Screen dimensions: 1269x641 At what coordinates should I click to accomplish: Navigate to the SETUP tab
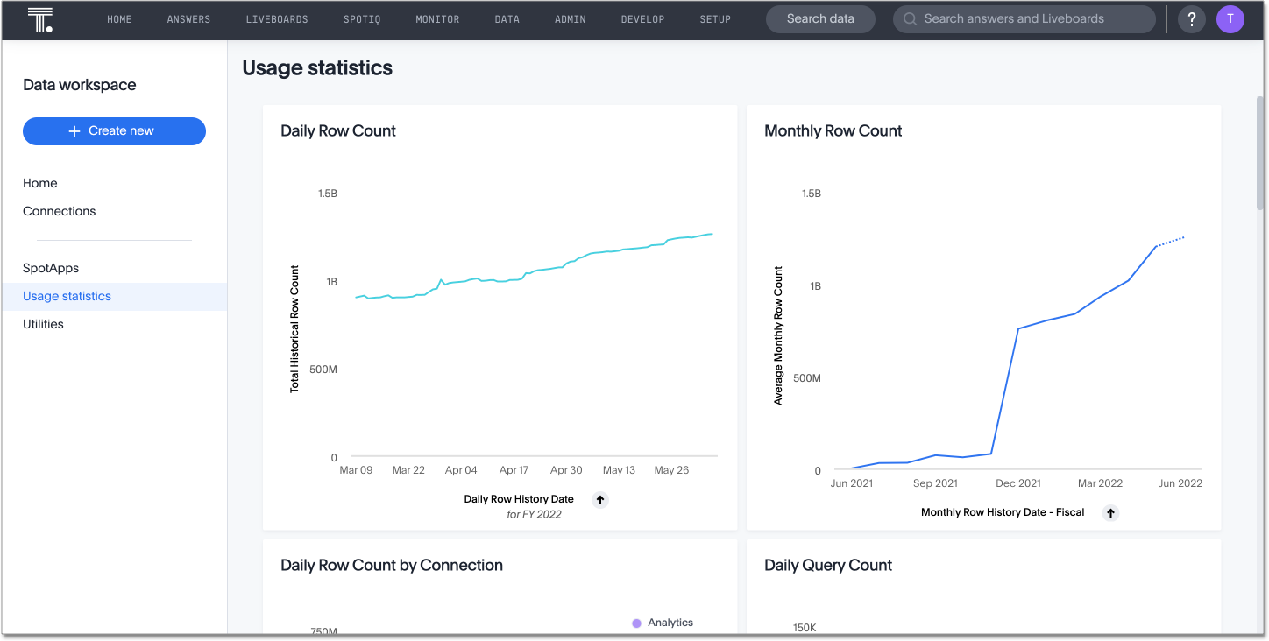click(715, 18)
